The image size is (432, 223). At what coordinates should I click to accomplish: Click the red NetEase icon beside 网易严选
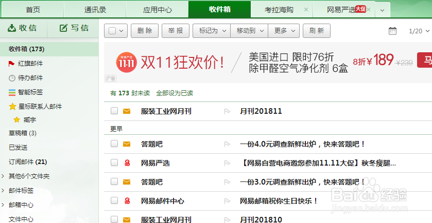tap(127, 163)
